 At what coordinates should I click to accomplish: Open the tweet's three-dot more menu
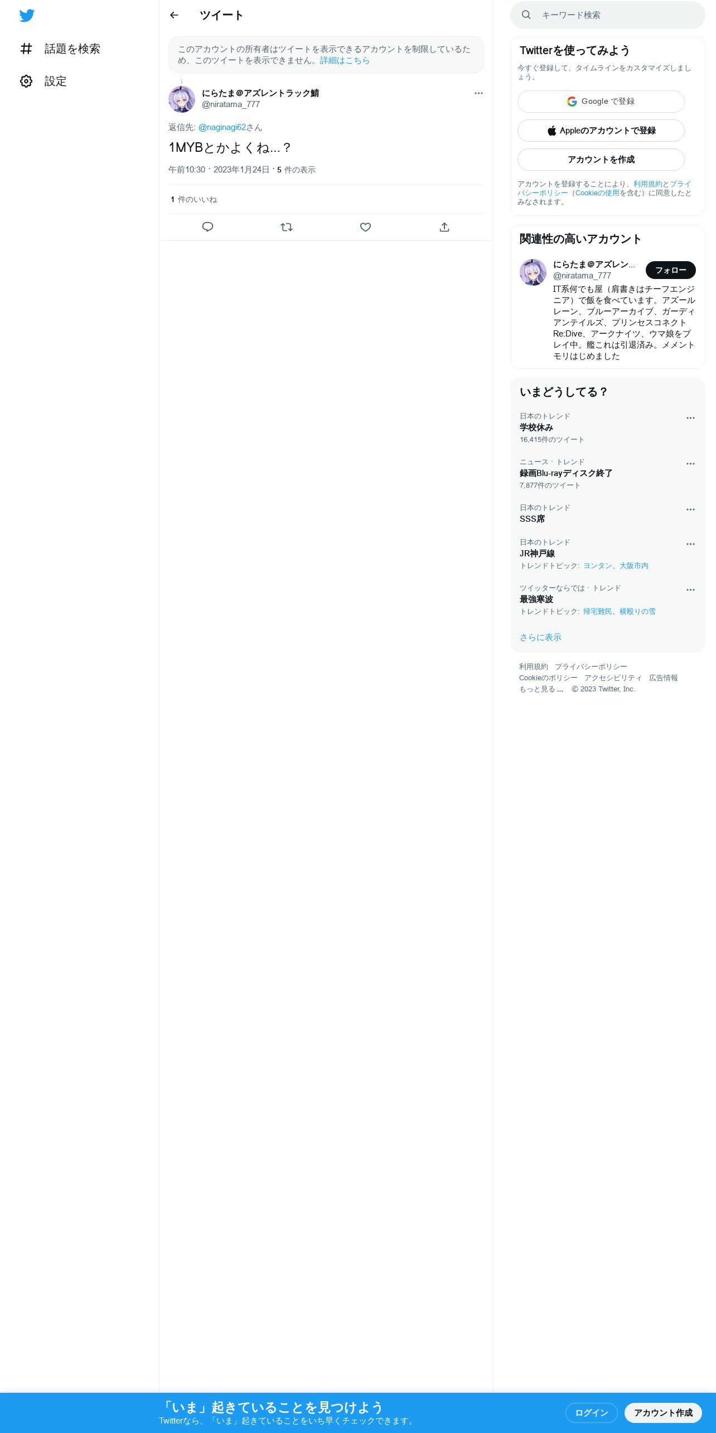[478, 93]
